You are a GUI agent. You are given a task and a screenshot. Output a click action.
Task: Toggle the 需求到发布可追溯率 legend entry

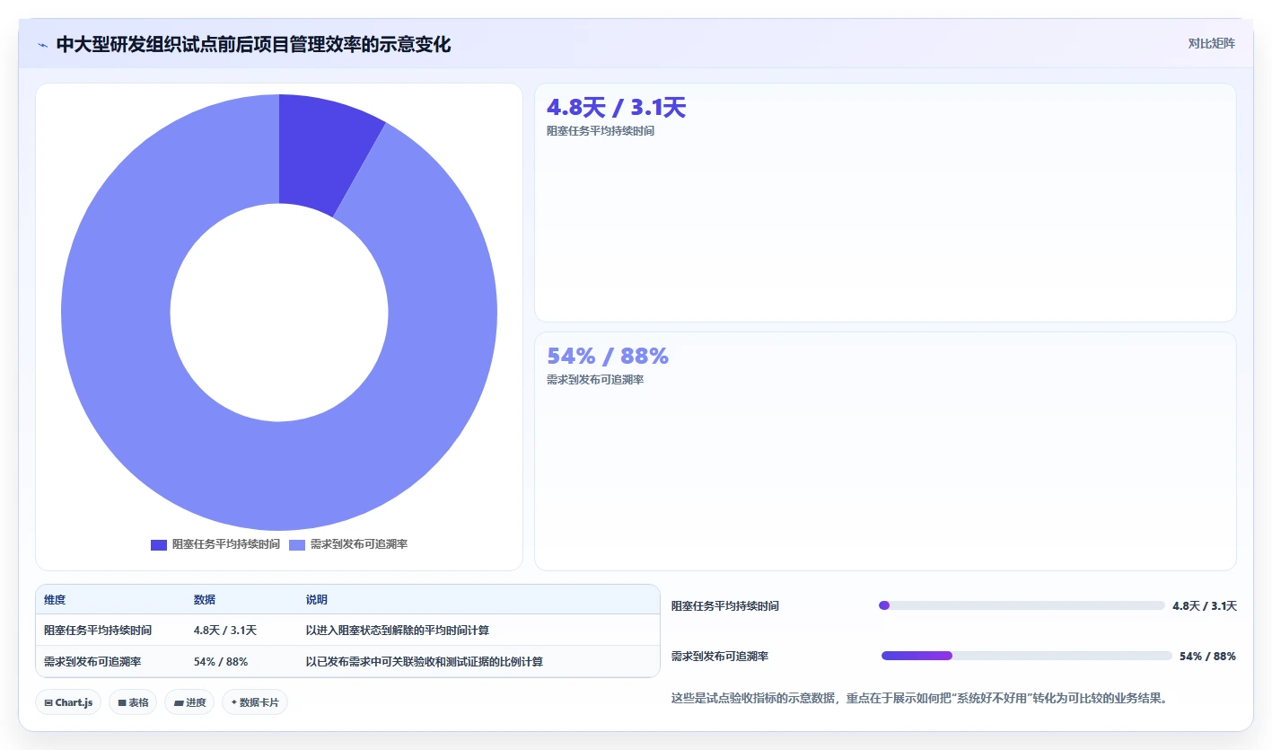(348, 544)
